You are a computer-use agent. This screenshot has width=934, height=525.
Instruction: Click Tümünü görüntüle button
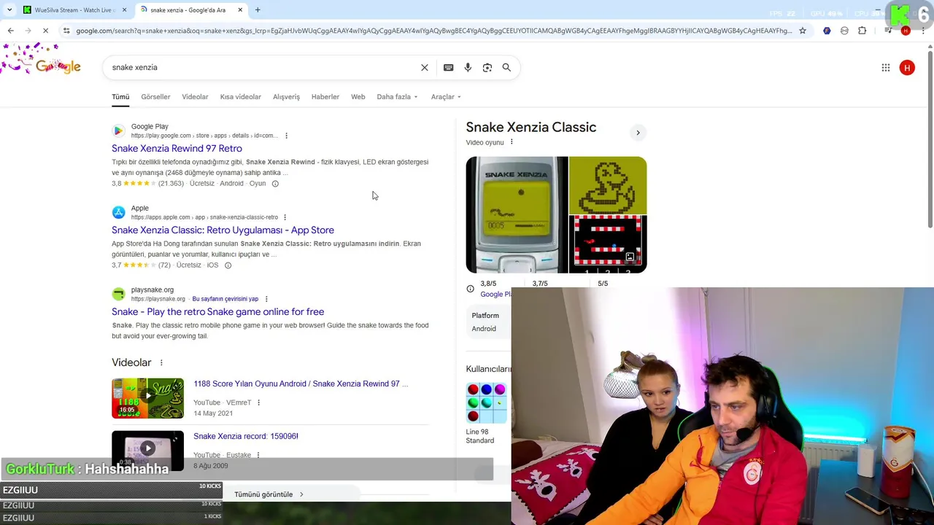point(269,494)
